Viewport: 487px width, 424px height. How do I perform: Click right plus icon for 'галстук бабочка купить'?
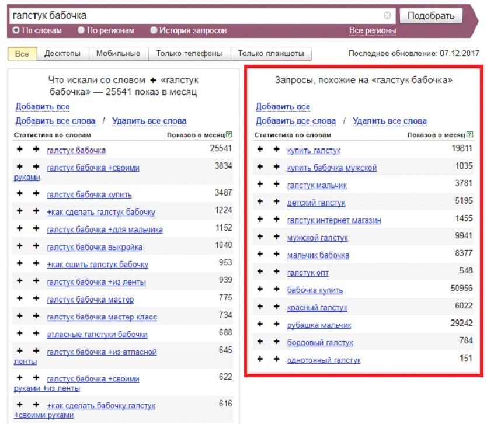click(36, 193)
